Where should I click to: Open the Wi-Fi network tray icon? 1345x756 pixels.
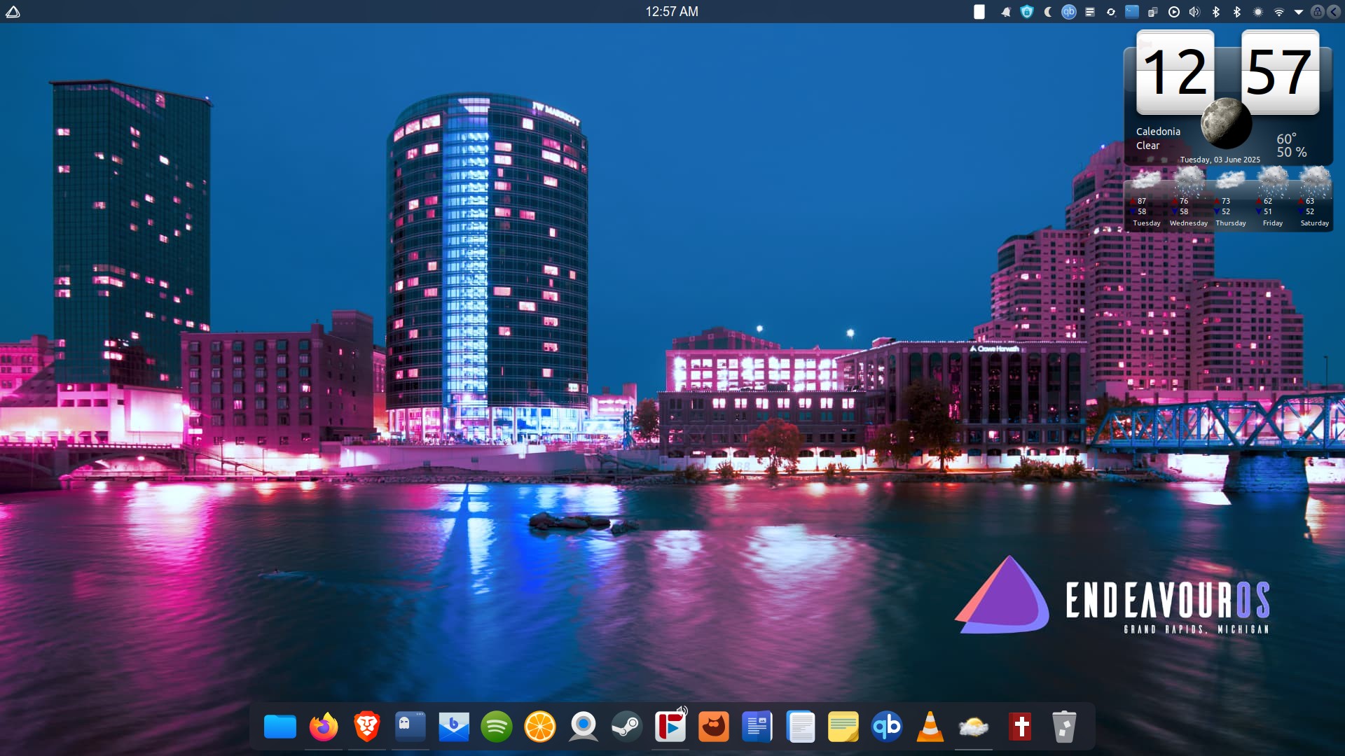coord(1279,12)
